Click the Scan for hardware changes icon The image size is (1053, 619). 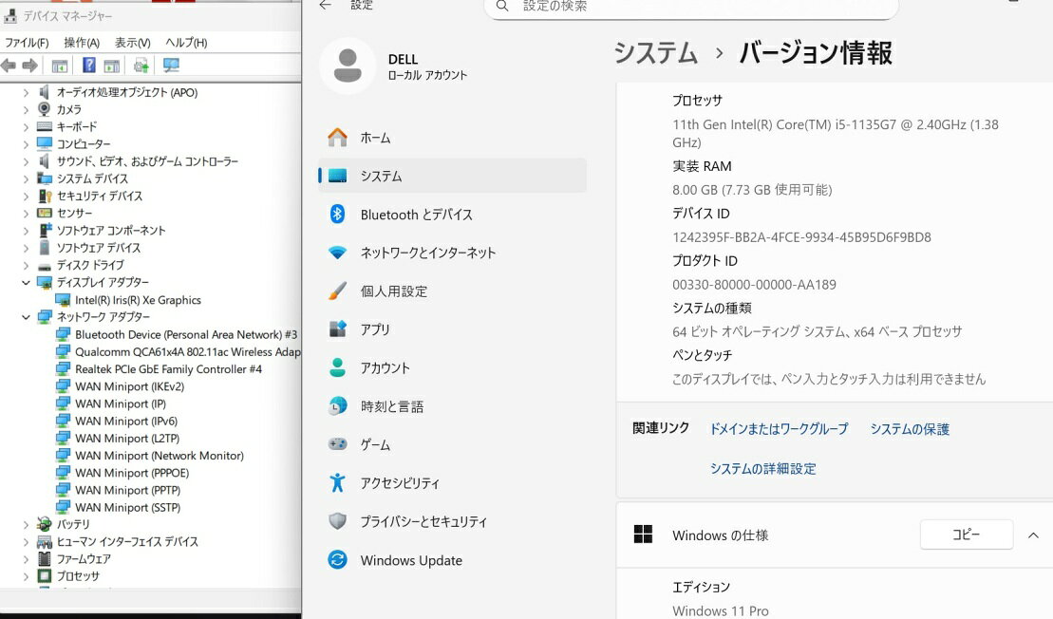pyautogui.click(x=171, y=66)
